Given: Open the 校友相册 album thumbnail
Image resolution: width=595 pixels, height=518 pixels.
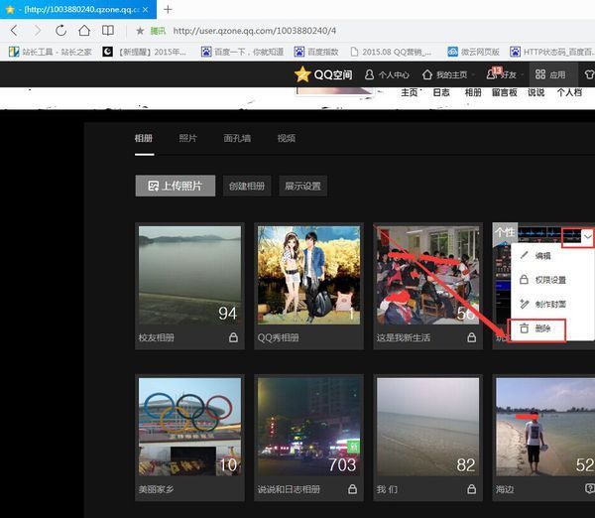Looking at the screenshot, I should pos(189,275).
